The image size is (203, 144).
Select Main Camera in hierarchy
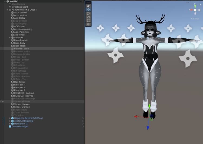click(x=18, y=4)
